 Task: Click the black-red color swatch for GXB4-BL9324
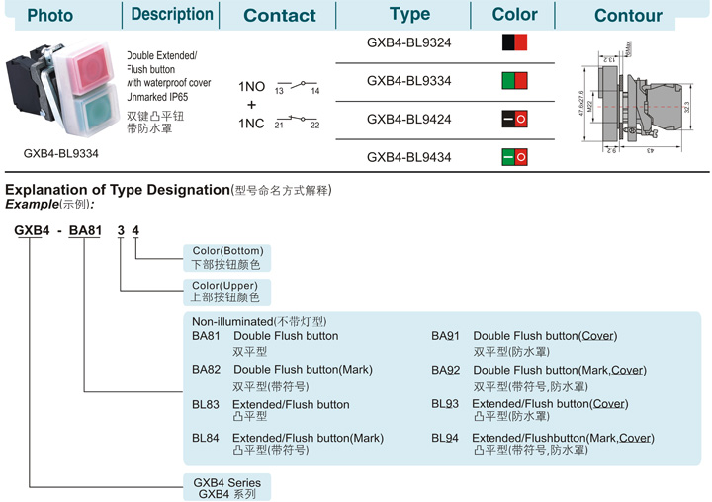[x=514, y=42]
